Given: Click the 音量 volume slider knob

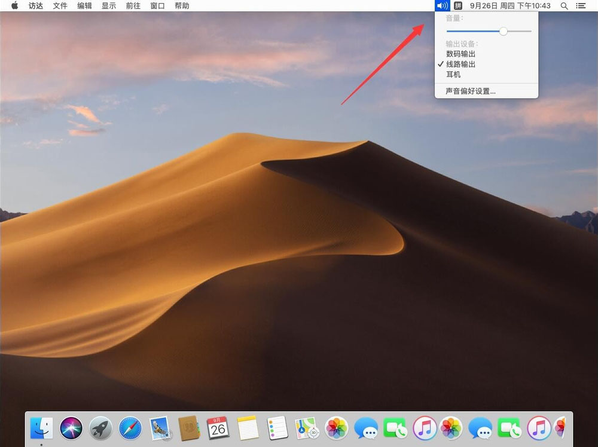Looking at the screenshot, I should (504, 31).
